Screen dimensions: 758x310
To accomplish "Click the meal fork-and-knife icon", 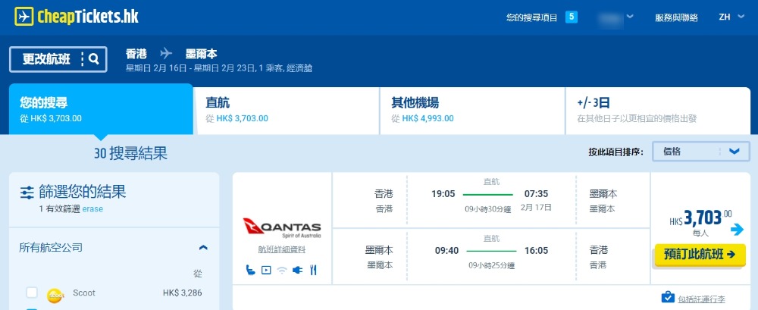I will pos(313,269).
